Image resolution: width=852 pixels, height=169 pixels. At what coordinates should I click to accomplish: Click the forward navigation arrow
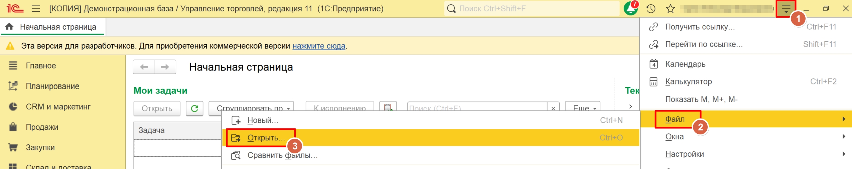click(x=165, y=67)
